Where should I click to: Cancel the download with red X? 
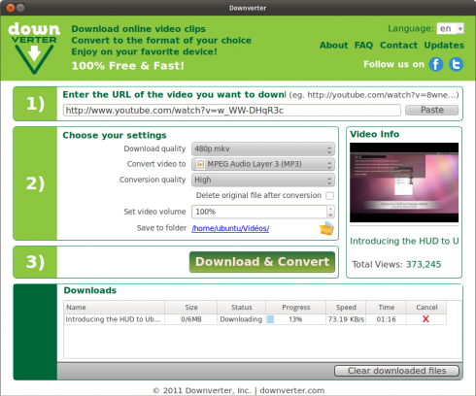click(425, 319)
